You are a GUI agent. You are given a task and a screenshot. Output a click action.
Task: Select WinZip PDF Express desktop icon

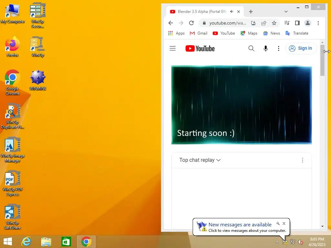[x=13, y=183]
